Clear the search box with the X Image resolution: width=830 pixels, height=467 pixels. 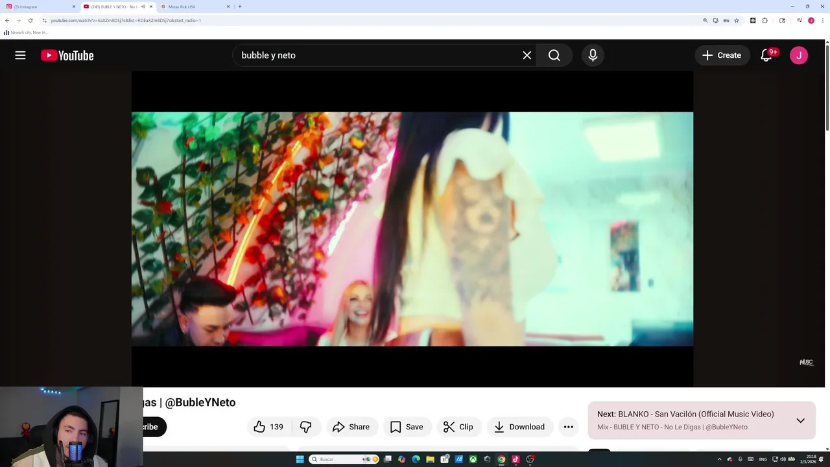[527, 55]
